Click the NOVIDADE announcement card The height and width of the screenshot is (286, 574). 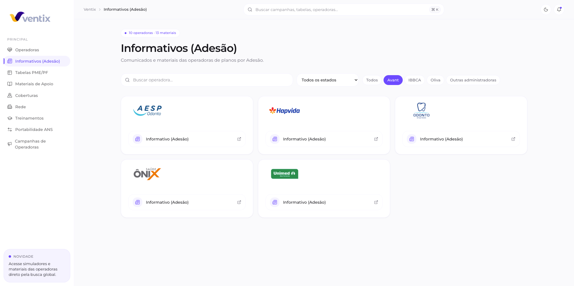(37, 266)
